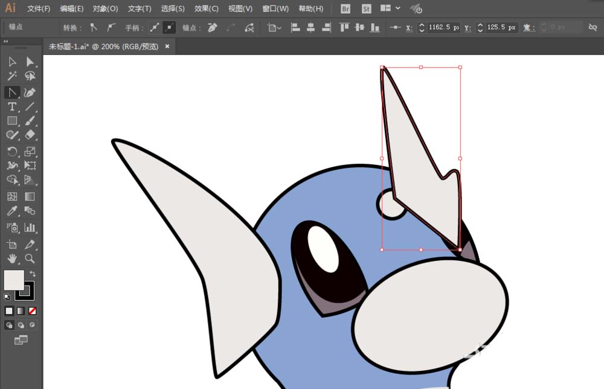Screen dimensions: 604x389
Task: Click the Y coordinate input field
Action: 502,27
